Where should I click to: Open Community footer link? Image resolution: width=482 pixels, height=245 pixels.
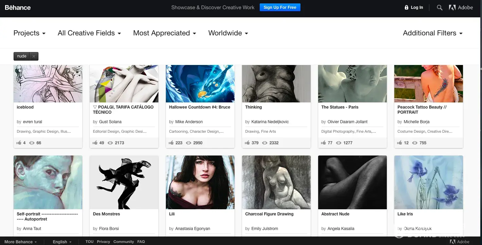[123, 242]
